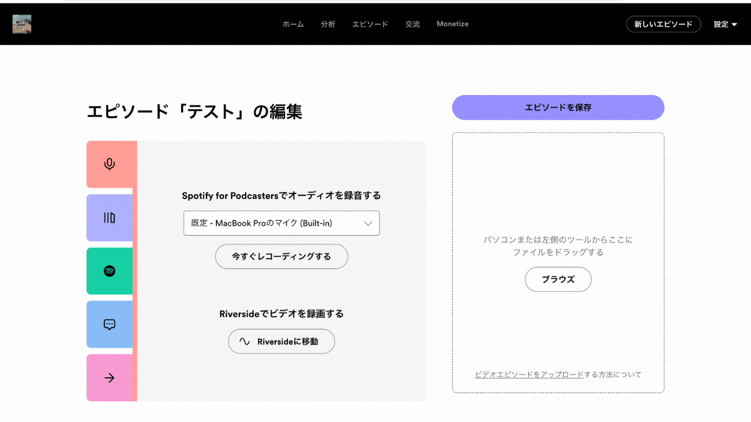The image size is (751, 422).
Task: Go to the ホーム tab
Action: click(x=293, y=24)
